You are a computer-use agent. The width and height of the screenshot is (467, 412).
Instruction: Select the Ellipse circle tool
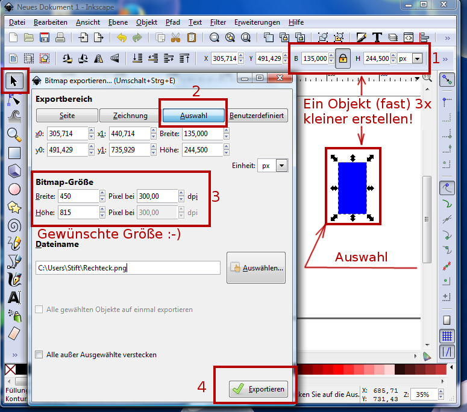coord(14,189)
